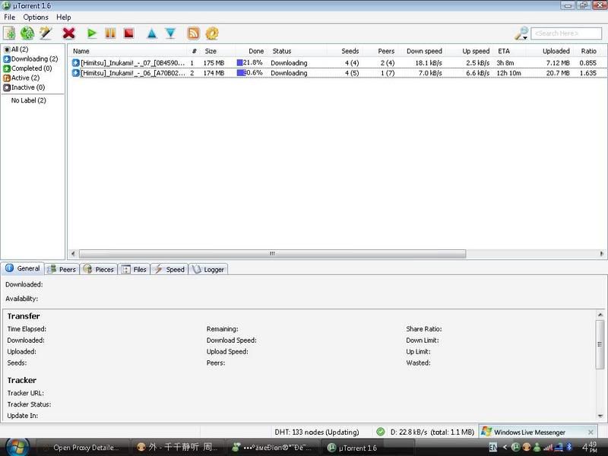
Task: Click the download status icon of Inukami 07
Action: click(75, 63)
